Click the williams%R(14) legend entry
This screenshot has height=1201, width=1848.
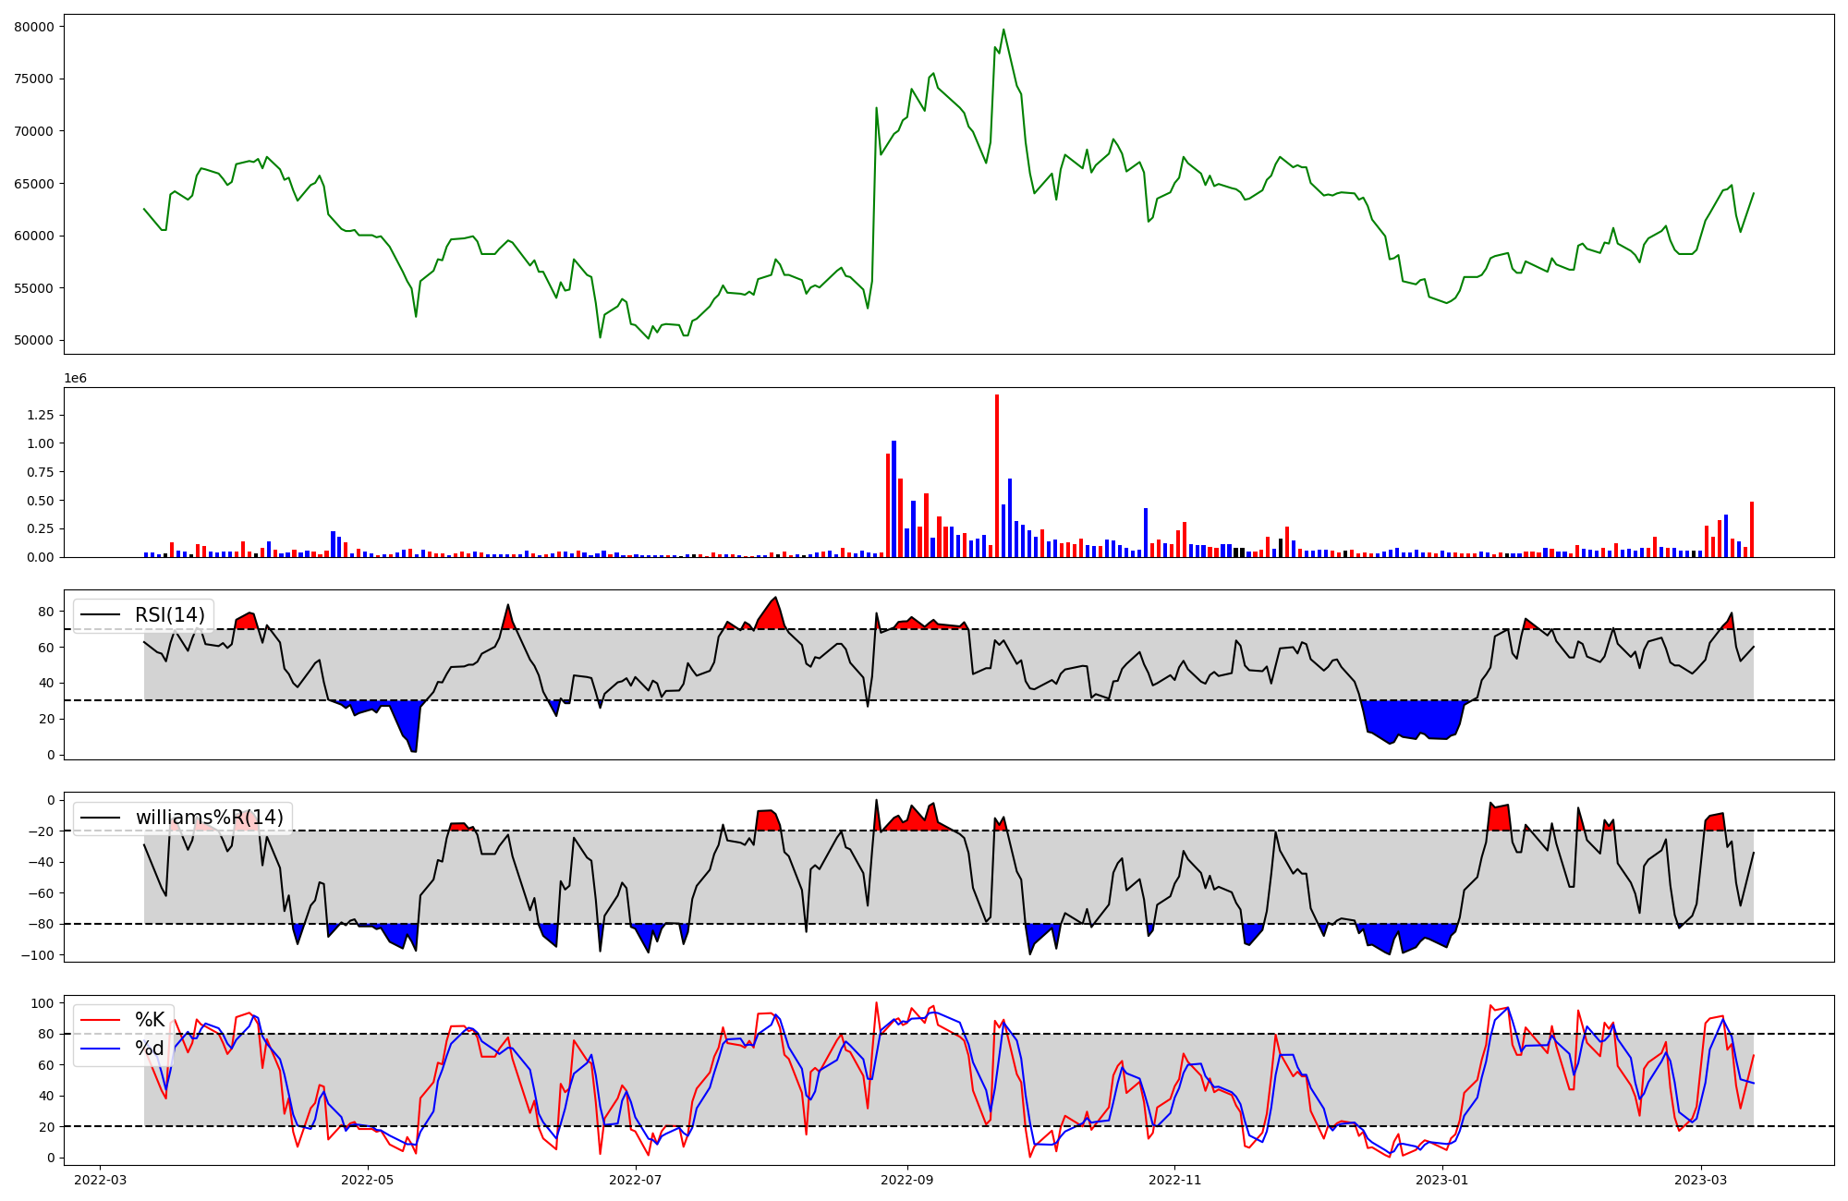tap(209, 818)
